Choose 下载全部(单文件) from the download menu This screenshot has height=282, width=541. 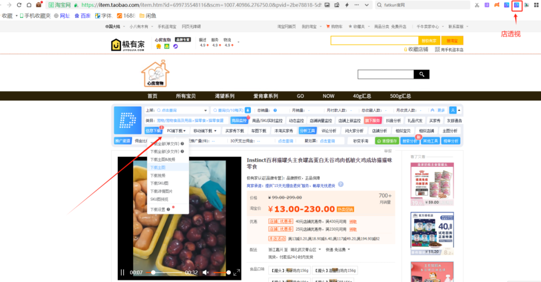[x=165, y=143]
